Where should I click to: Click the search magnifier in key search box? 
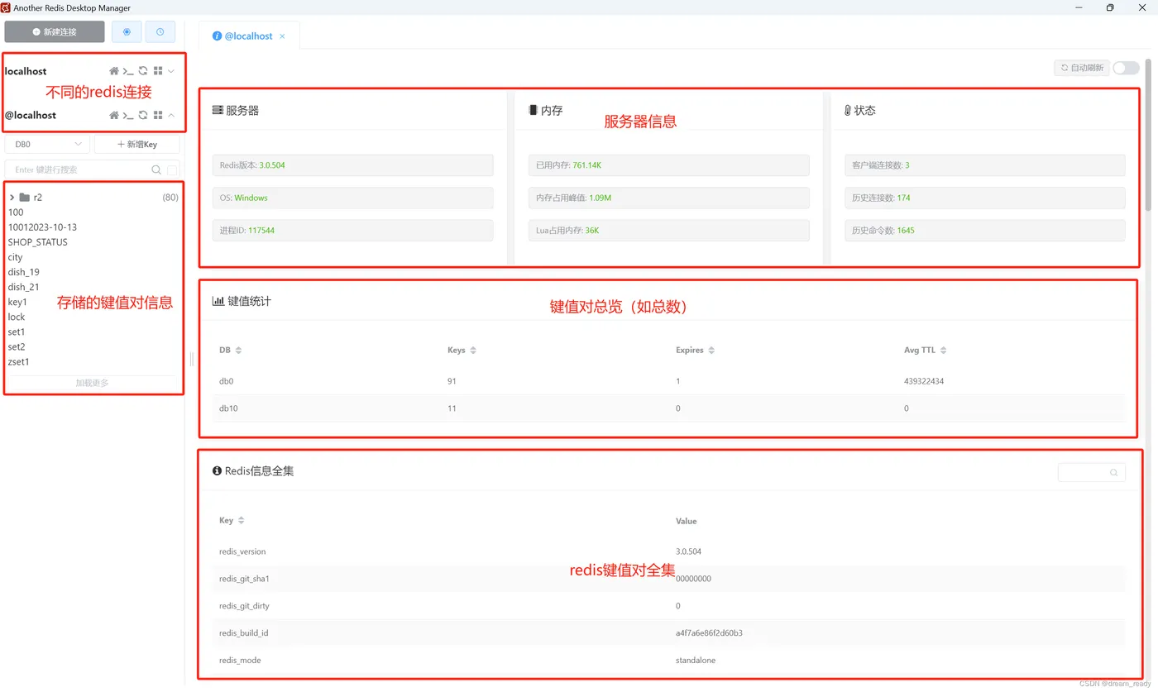[156, 169]
